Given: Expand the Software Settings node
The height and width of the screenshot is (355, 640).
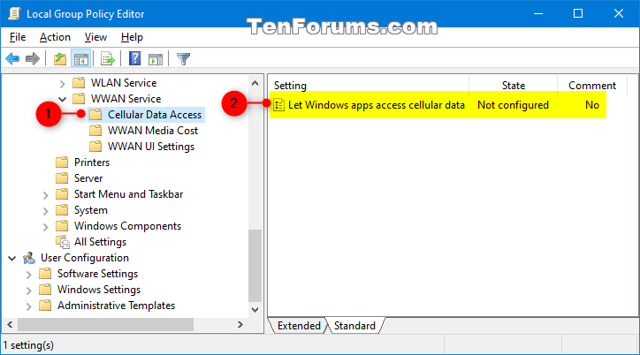Looking at the screenshot, I should click(28, 275).
